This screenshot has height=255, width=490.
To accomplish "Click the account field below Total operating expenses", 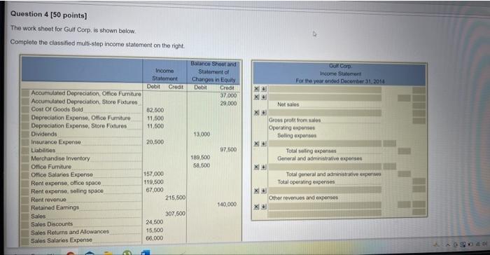I will 325,190.
